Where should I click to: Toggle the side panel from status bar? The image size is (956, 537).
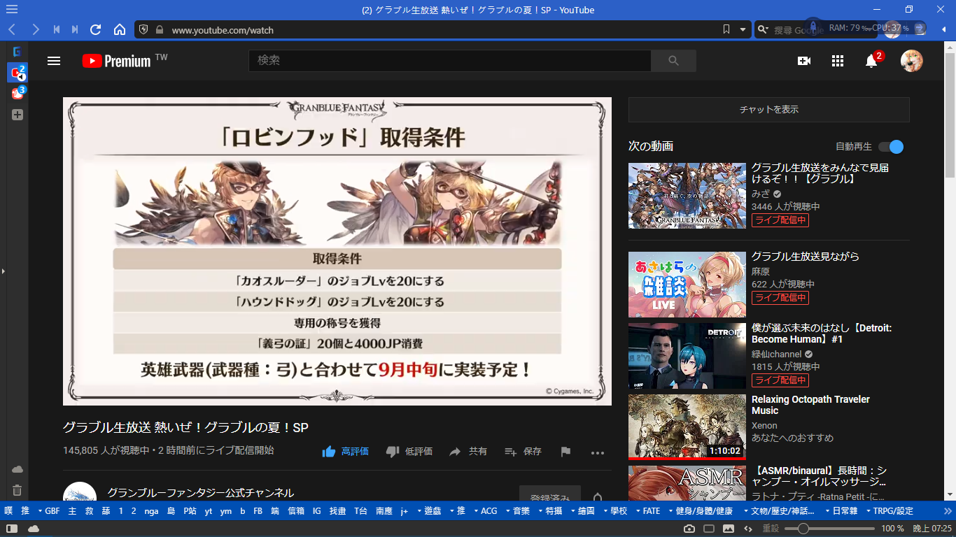coord(12,529)
